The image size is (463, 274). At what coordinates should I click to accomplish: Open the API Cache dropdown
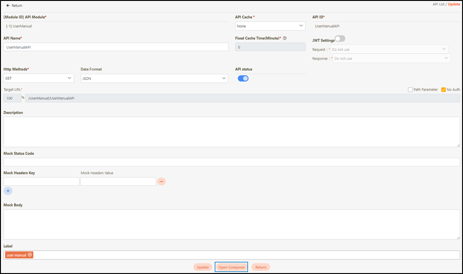tap(270, 26)
